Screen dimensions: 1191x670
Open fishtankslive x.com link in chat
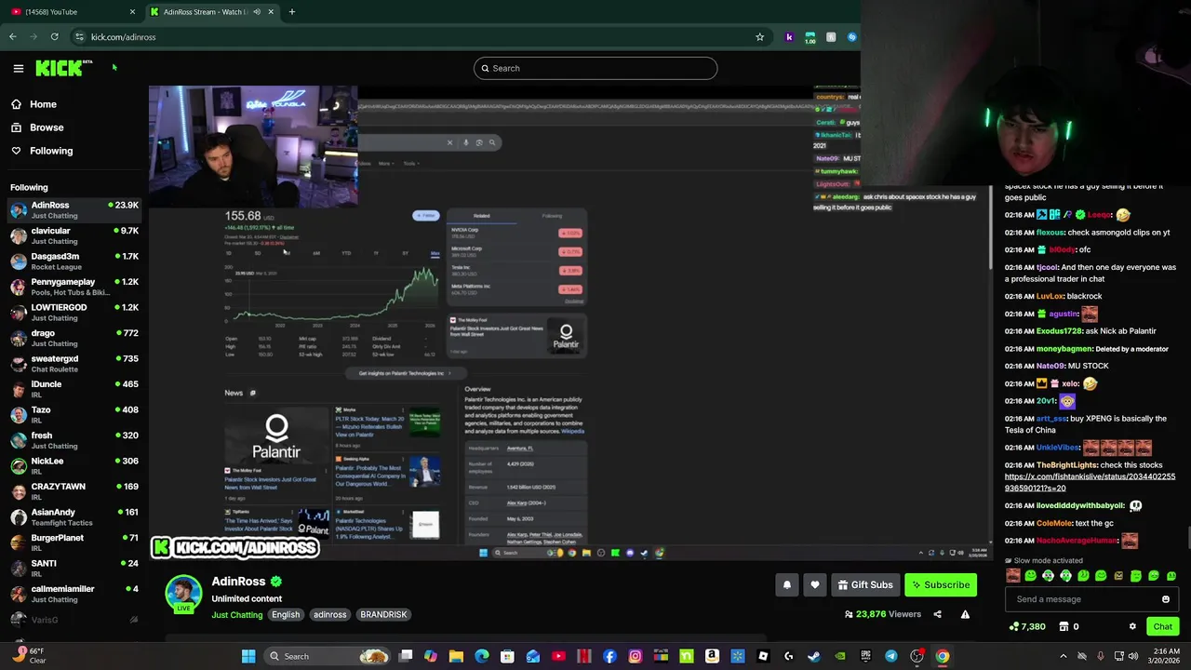click(x=1090, y=482)
